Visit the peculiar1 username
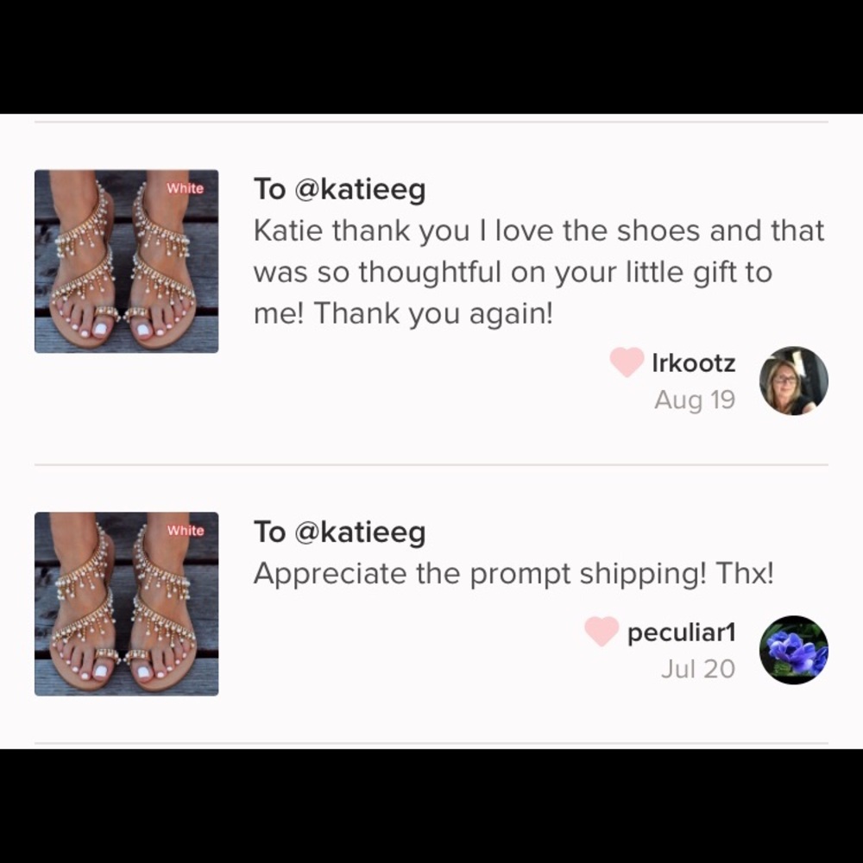863x863 pixels. tap(682, 633)
